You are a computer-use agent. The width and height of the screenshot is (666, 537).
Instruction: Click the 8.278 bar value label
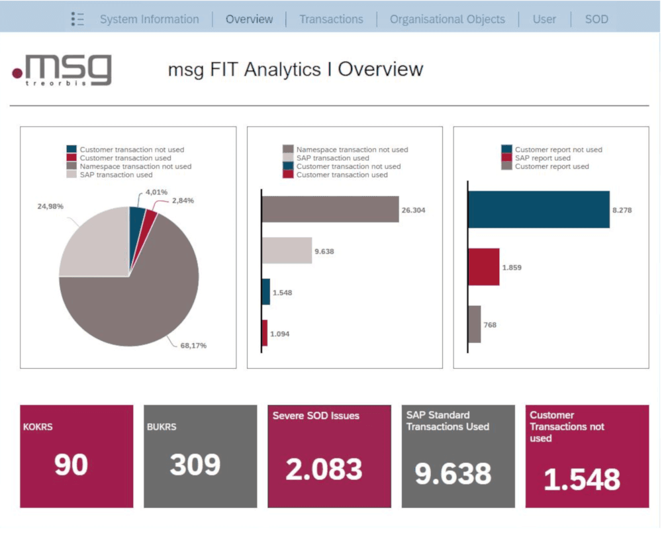[x=622, y=210]
